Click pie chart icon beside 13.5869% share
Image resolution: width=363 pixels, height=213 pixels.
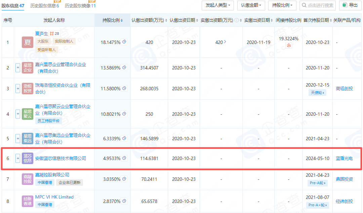point(124,67)
